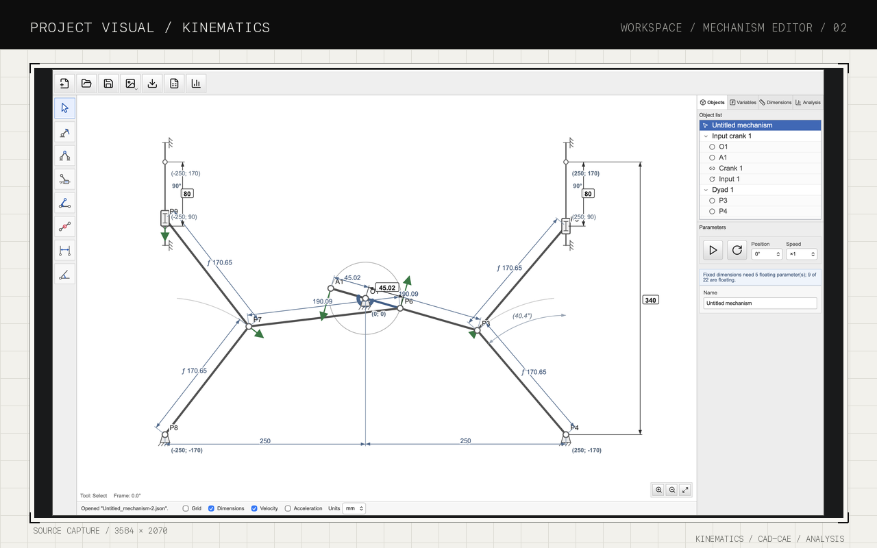Click the 45.02 boxed dimension label

(x=387, y=288)
